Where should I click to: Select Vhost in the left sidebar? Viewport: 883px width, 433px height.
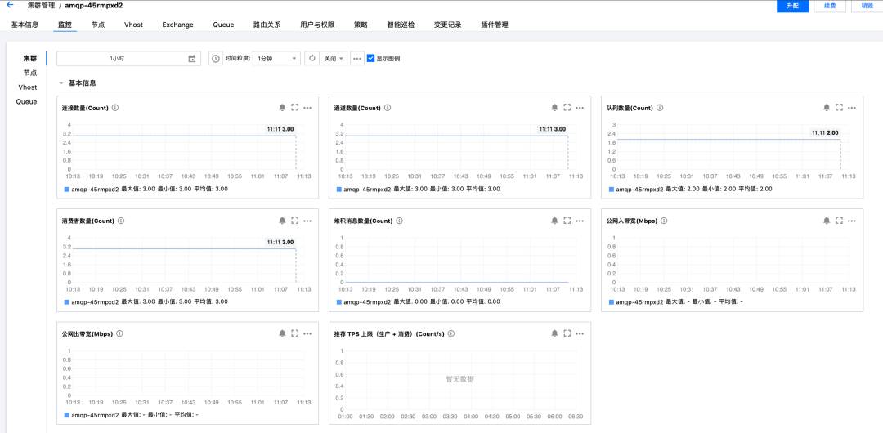(x=28, y=87)
